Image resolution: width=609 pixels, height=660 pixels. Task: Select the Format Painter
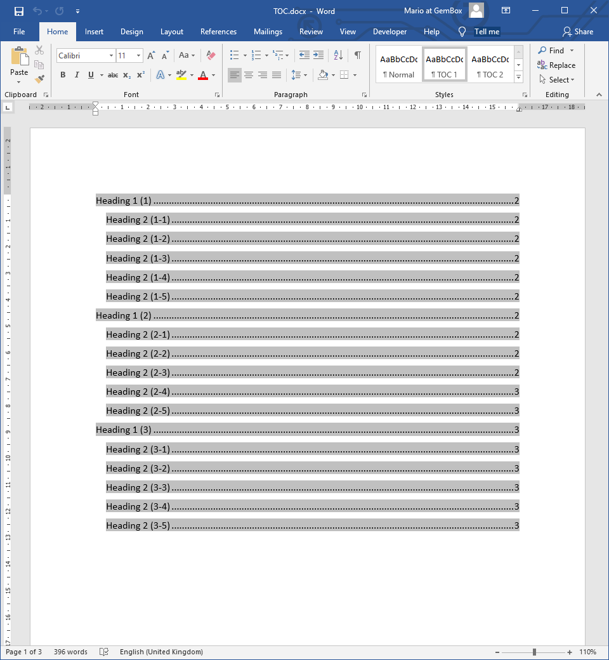coord(39,79)
